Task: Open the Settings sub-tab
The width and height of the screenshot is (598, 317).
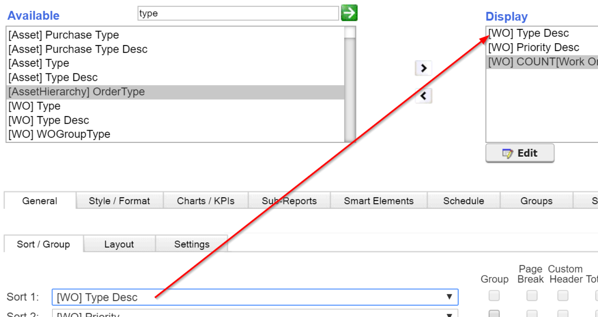Action: click(x=192, y=244)
